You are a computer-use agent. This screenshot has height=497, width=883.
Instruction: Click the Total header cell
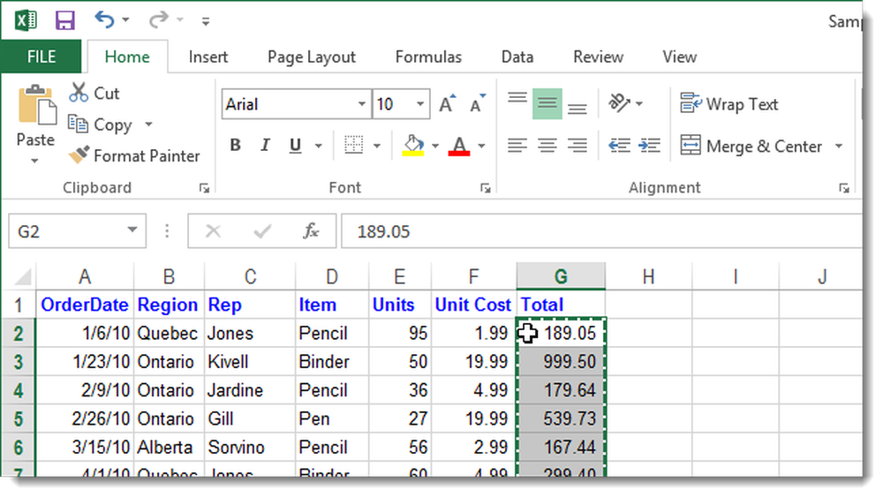(x=561, y=305)
